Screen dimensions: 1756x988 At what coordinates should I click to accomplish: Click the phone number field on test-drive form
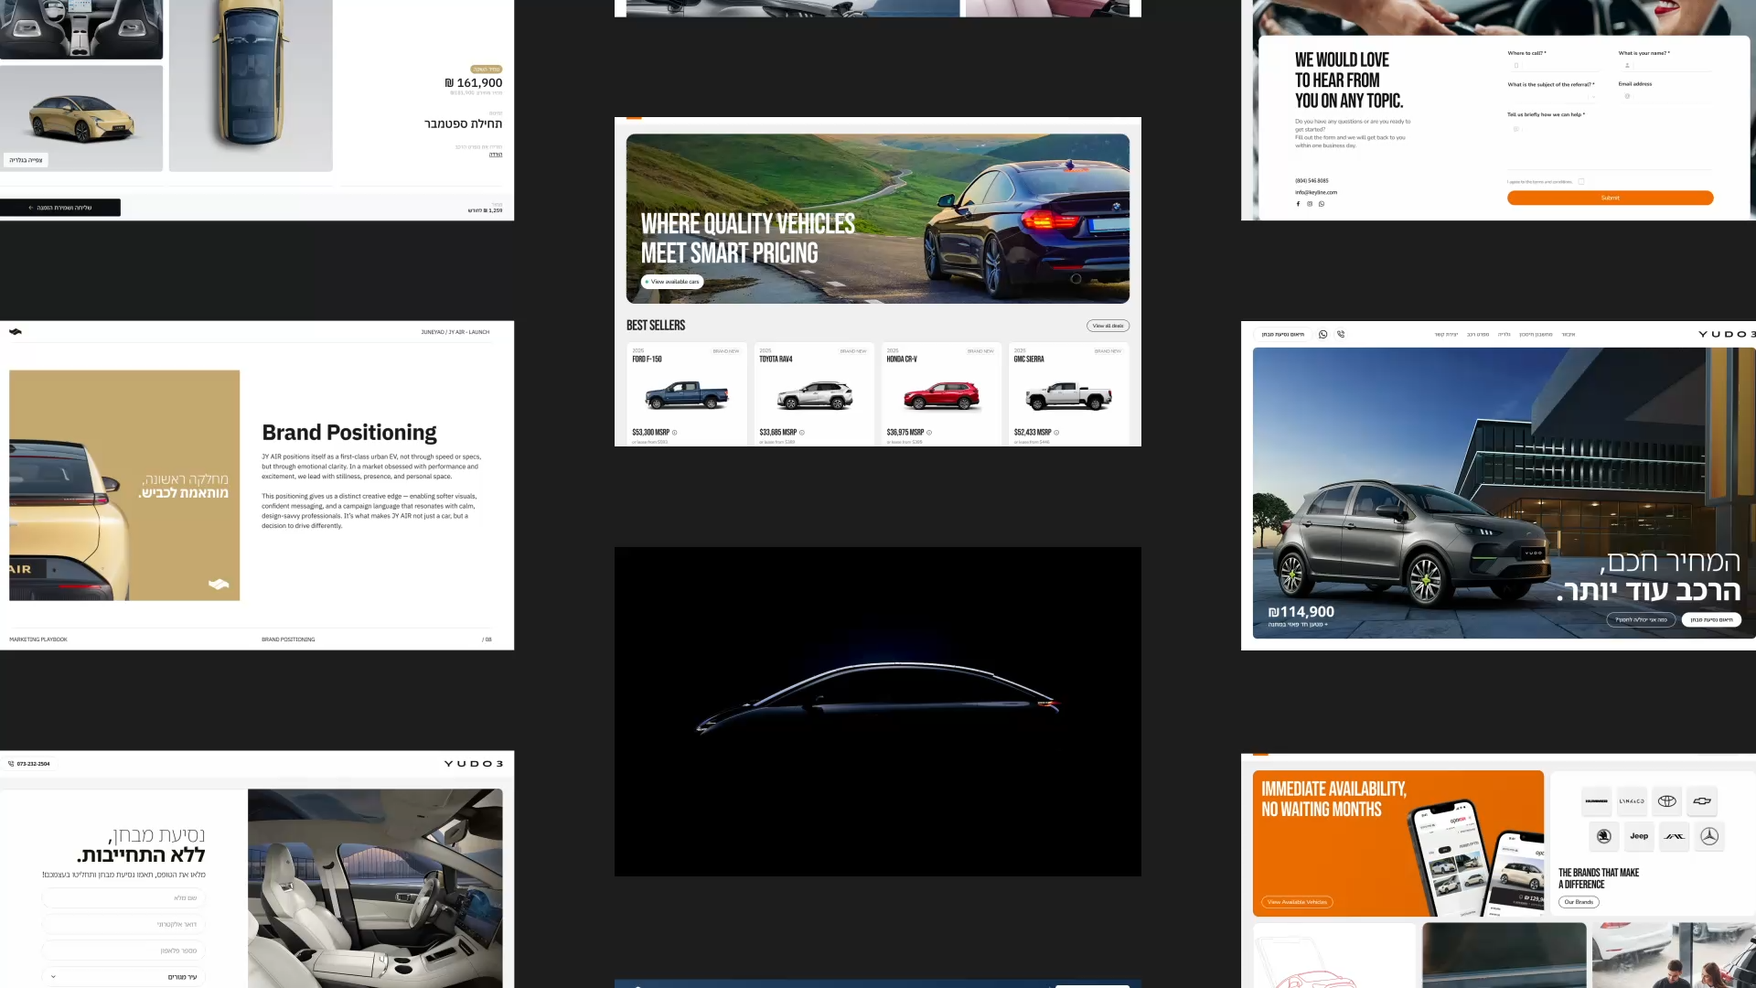(x=123, y=951)
